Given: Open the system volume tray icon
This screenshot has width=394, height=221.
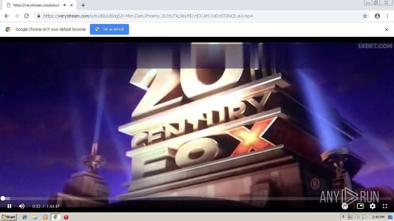Looking at the screenshot, I should point(357,217).
